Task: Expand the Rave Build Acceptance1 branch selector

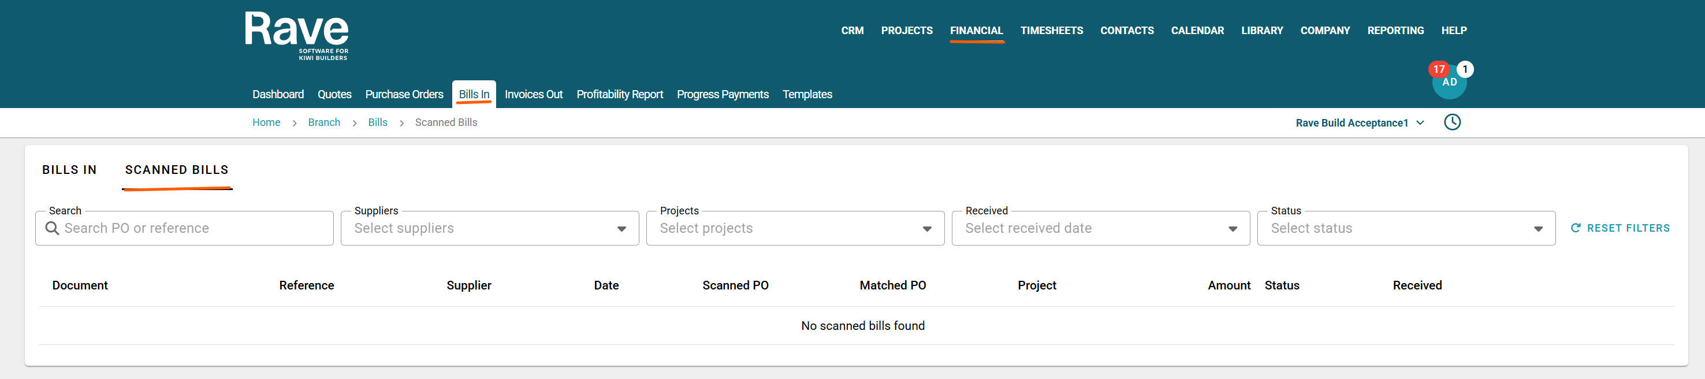Action: tap(1360, 122)
